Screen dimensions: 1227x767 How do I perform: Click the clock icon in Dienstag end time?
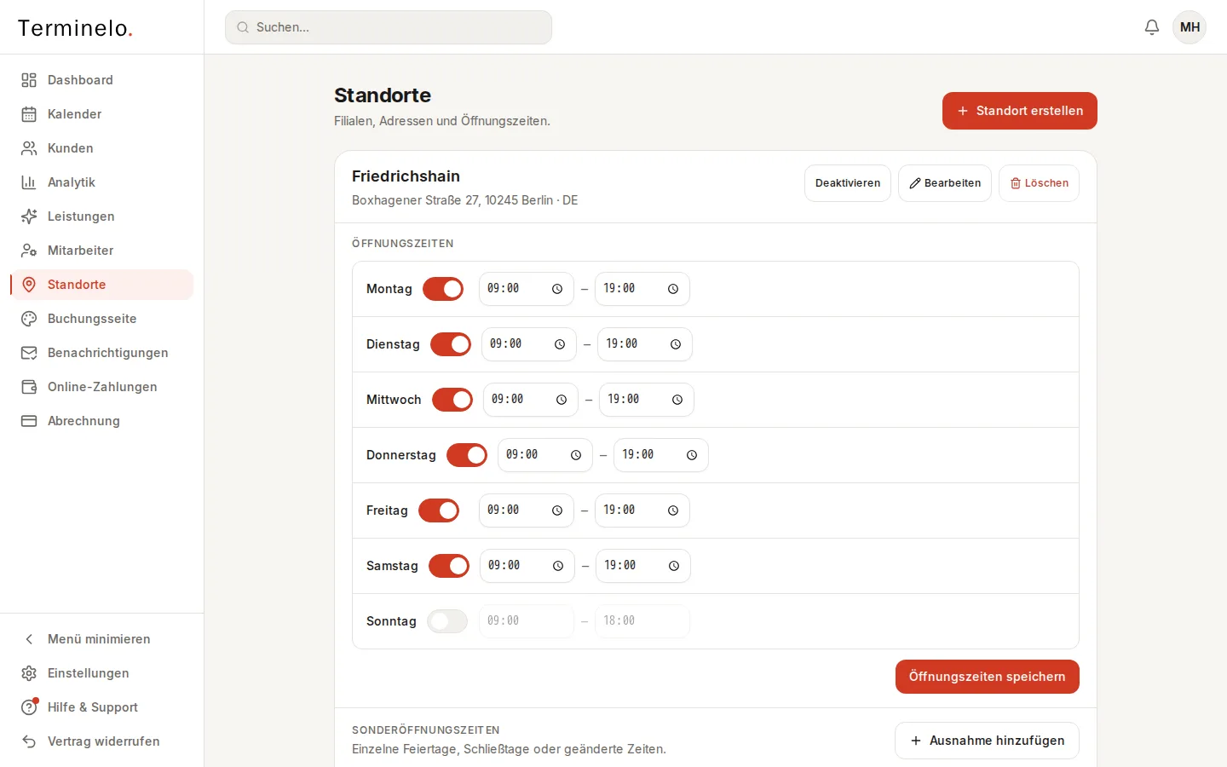pos(676,344)
